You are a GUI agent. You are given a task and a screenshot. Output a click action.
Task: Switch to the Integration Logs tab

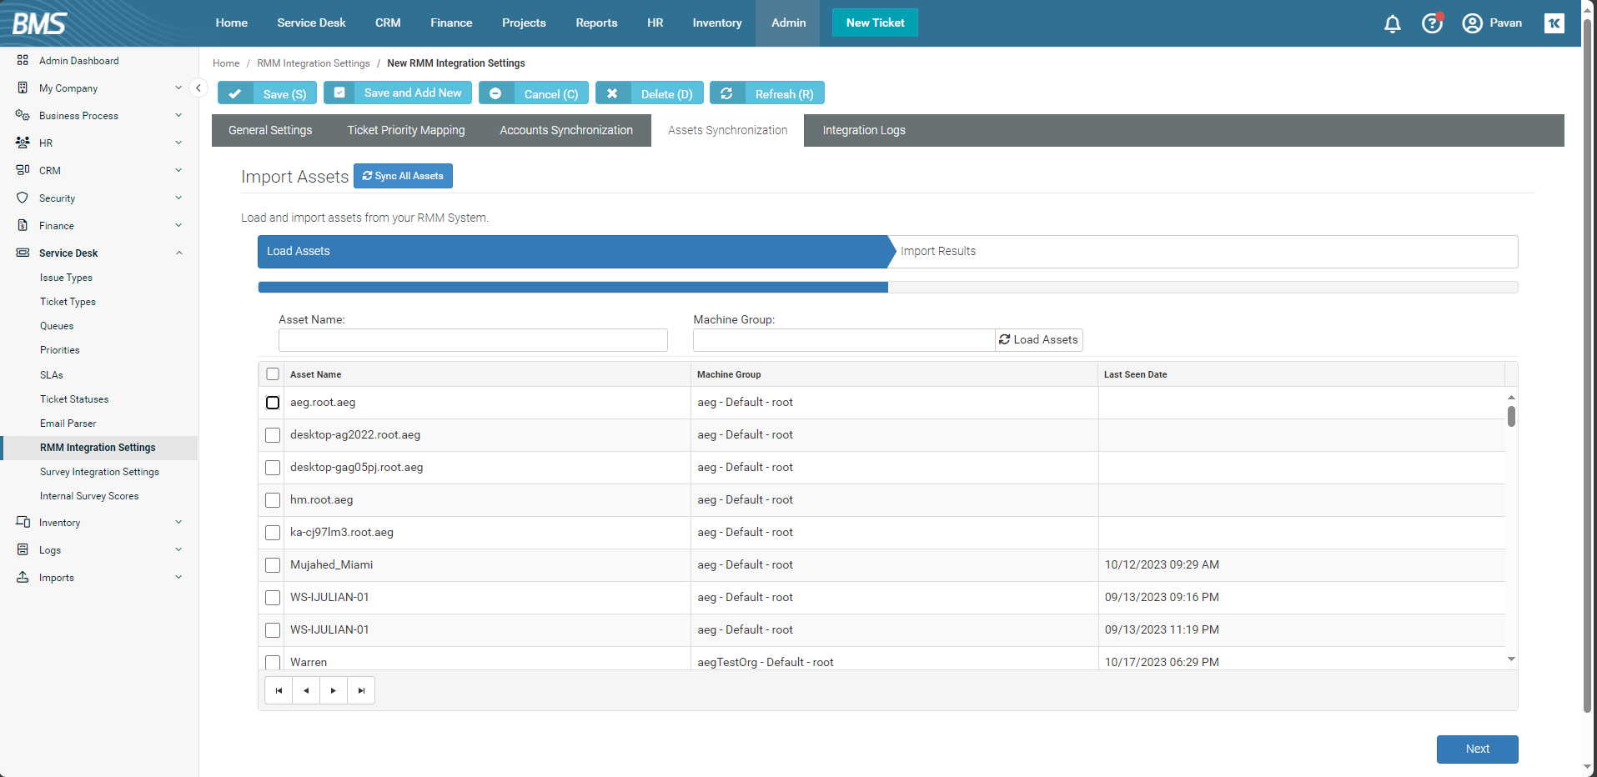coord(863,130)
